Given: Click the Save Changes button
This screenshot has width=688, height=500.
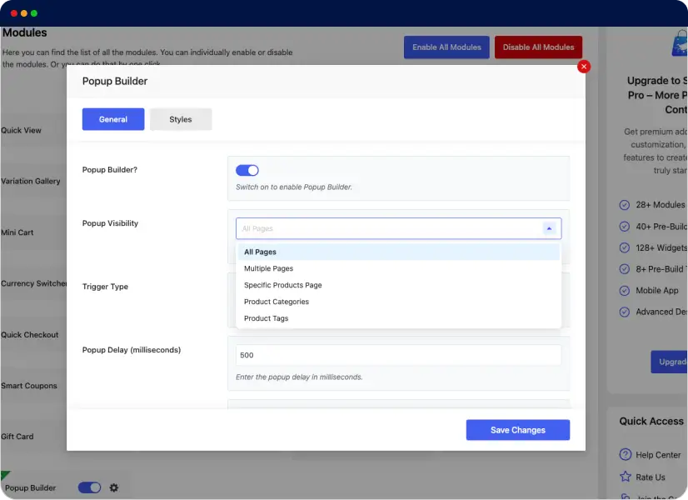Looking at the screenshot, I should pos(517,430).
